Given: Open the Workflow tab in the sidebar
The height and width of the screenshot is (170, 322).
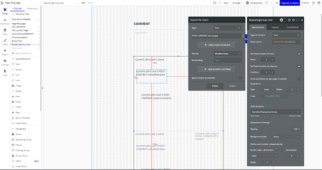Looking at the screenshot, I should click(5, 21).
